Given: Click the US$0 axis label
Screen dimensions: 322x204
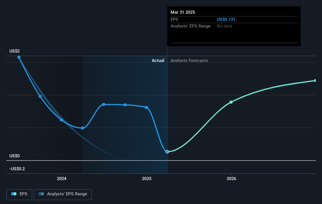Looking at the screenshot, I should click(x=15, y=156).
